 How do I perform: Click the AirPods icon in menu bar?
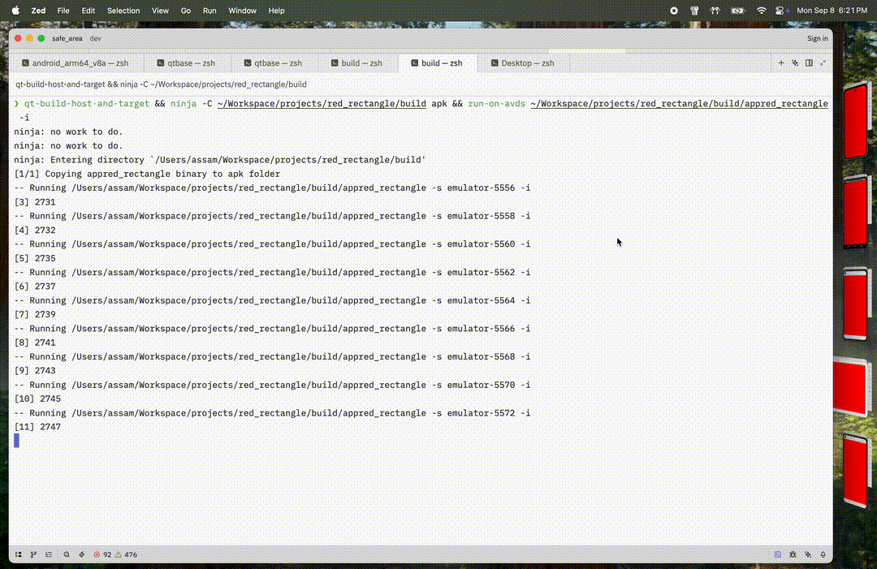pos(715,11)
